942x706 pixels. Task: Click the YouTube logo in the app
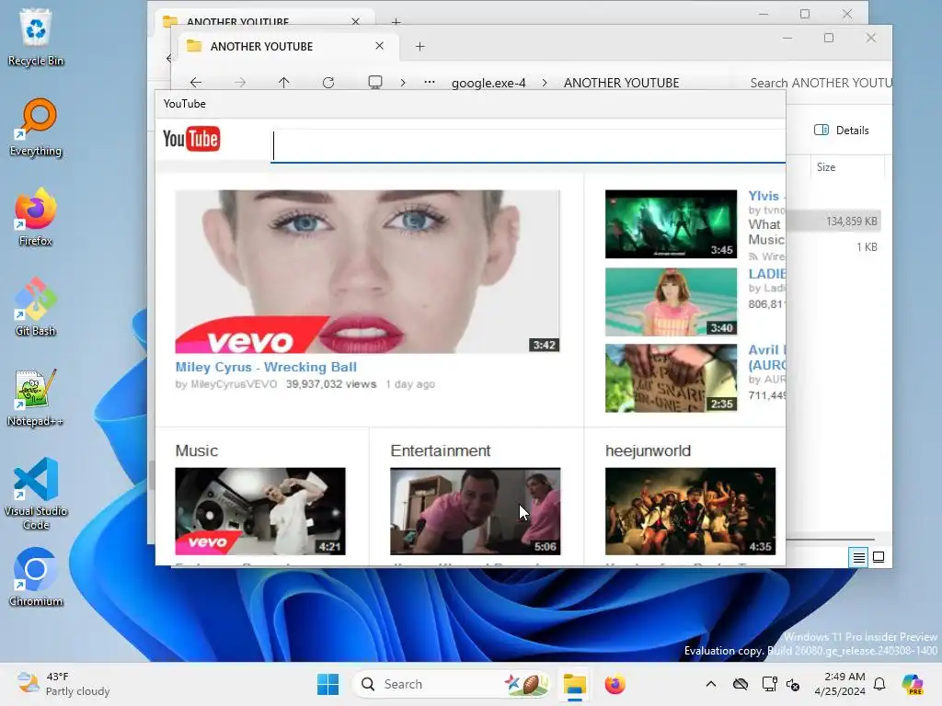(191, 140)
